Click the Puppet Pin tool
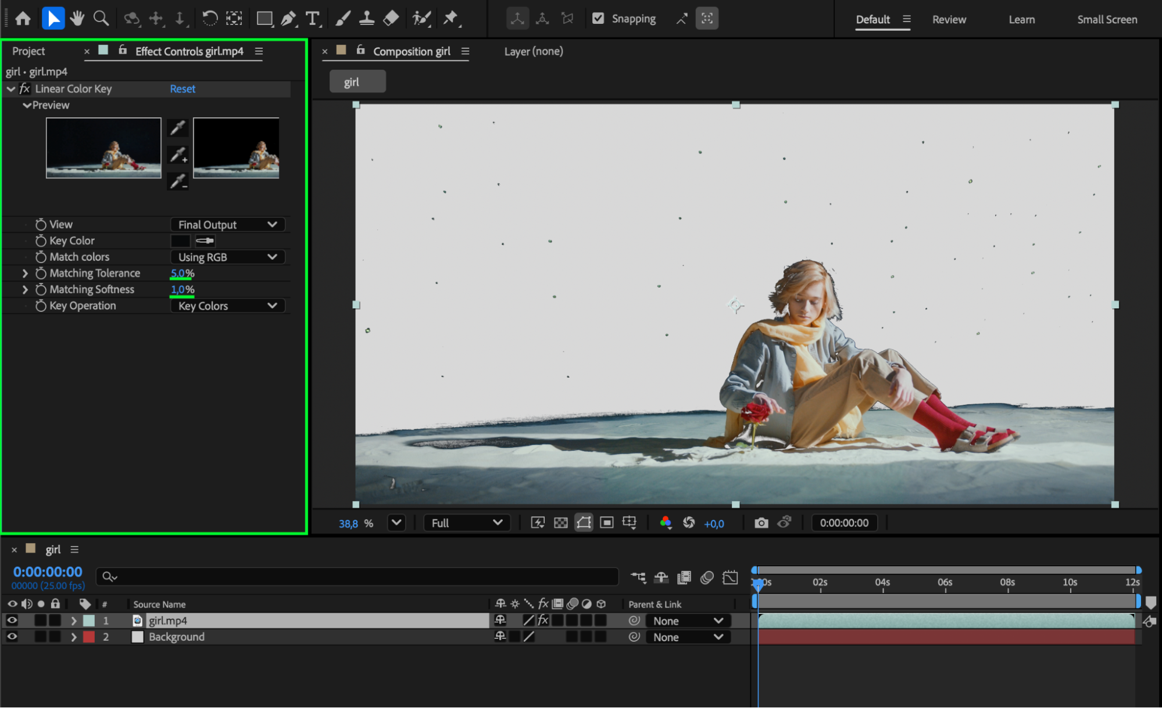The image size is (1162, 708). point(451,19)
